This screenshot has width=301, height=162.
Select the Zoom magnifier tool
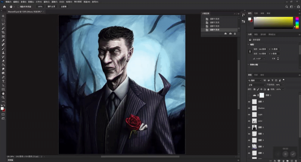[x=3, y=98]
